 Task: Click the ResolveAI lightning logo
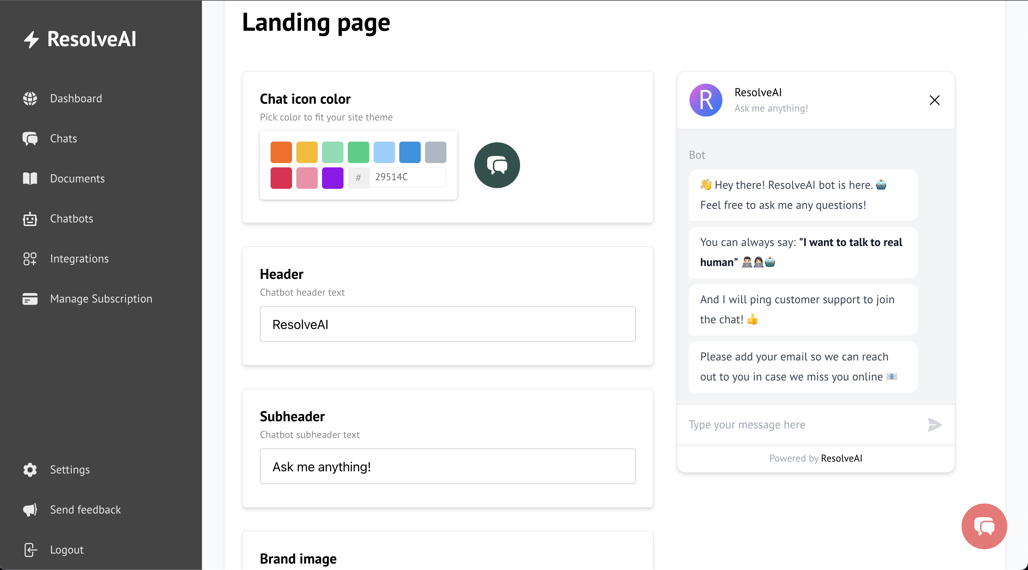pos(31,39)
